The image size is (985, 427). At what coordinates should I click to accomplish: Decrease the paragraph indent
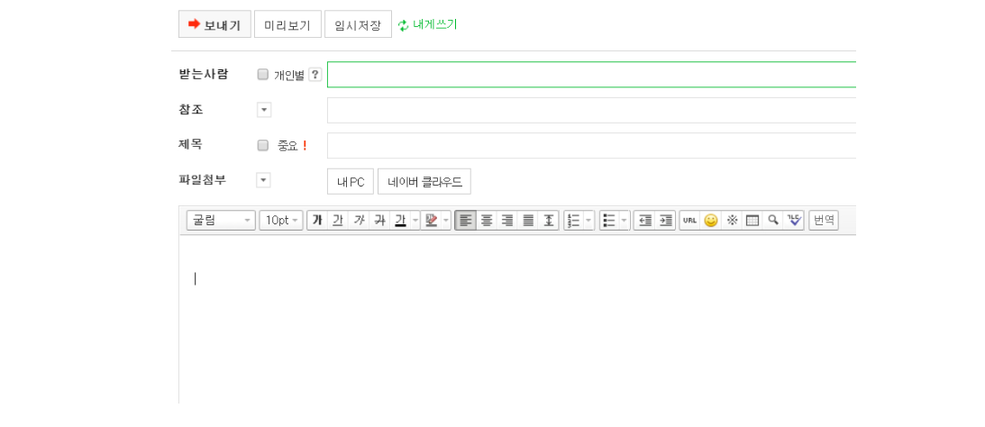pyautogui.click(x=644, y=221)
